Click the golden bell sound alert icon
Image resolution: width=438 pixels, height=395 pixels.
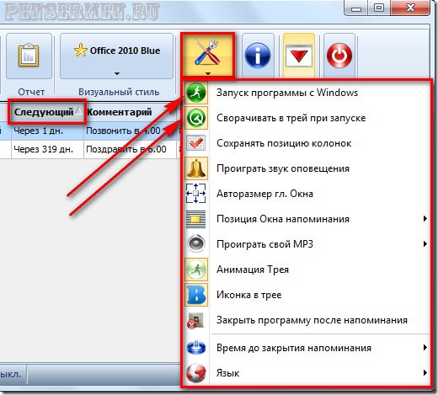(196, 168)
